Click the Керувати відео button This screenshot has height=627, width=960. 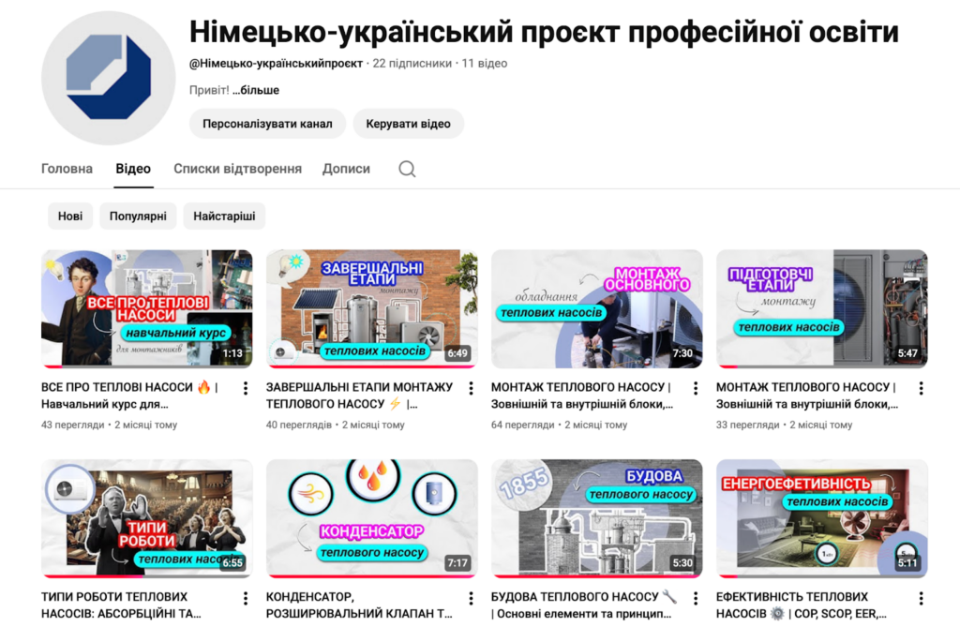point(409,124)
